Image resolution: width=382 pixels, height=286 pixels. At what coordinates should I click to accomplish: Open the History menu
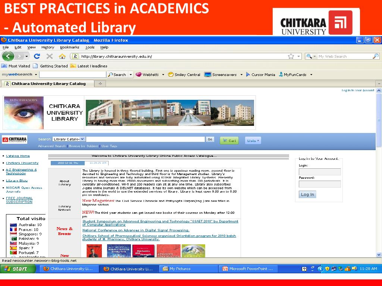point(48,47)
